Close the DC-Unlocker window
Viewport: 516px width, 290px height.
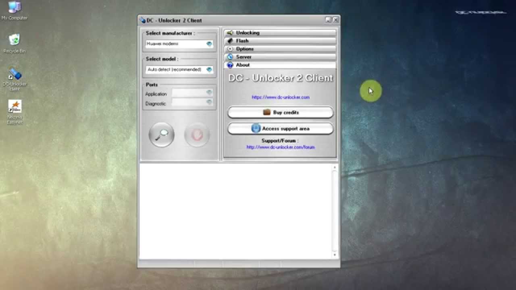(x=335, y=20)
